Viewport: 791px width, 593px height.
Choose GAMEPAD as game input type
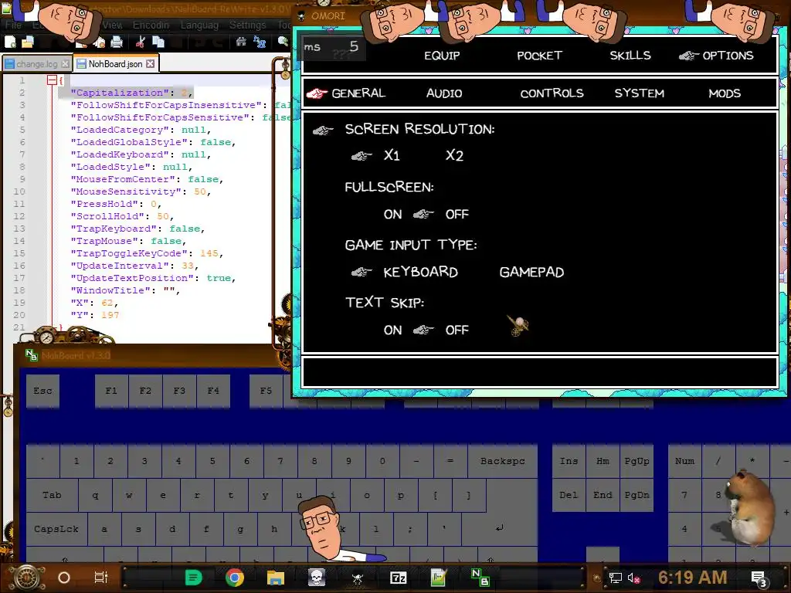[x=531, y=273]
